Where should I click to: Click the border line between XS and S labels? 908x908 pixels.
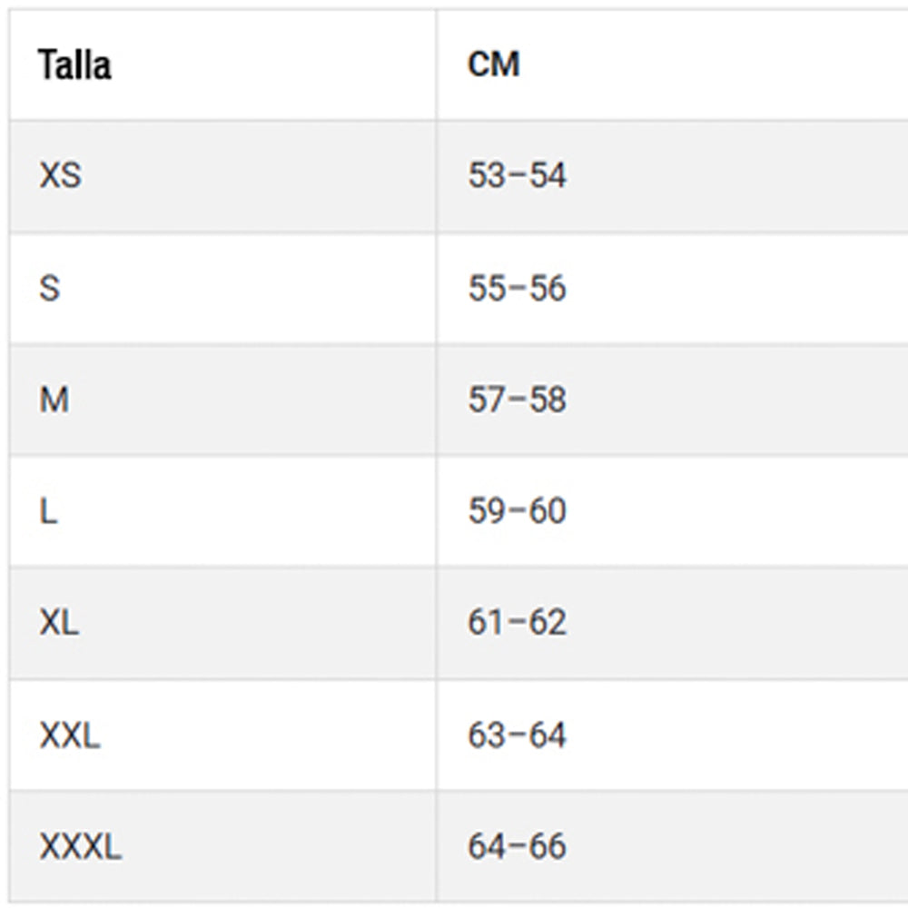coord(222,232)
